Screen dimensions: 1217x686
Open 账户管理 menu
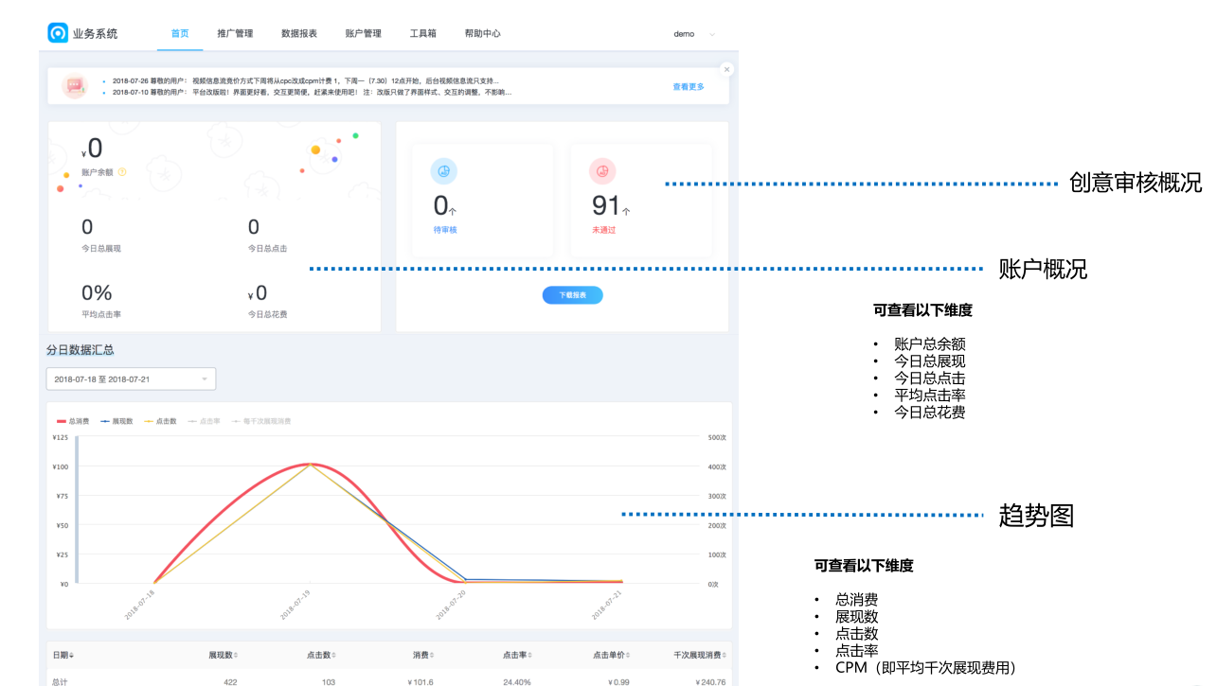(364, 34)
